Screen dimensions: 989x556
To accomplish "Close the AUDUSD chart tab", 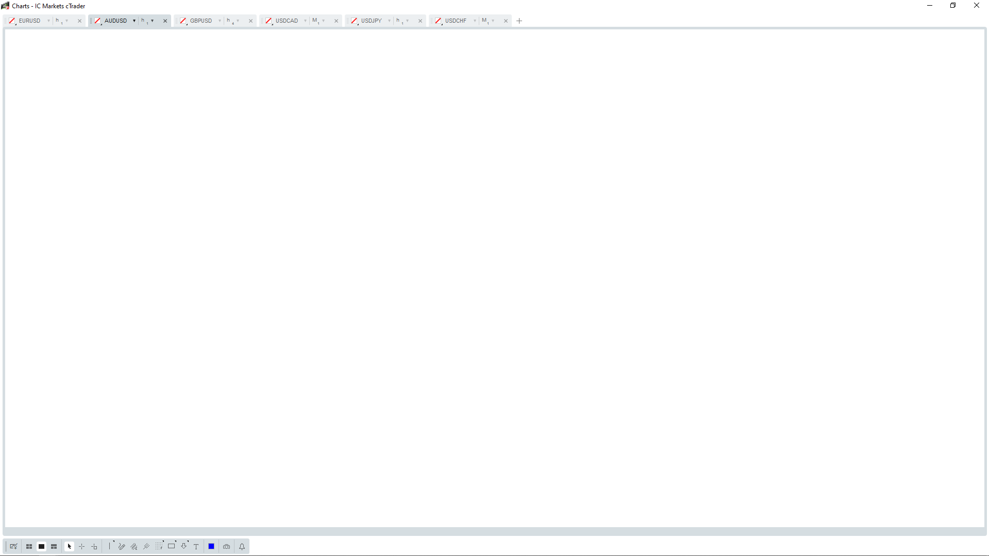I will click(x=165, y=21).
